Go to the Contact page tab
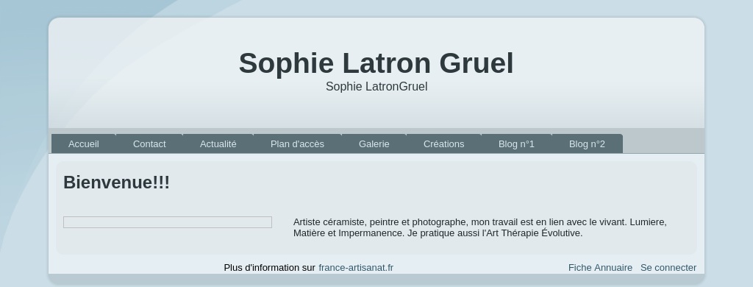The width and height of the screenshot is (753, 287). 149,143
